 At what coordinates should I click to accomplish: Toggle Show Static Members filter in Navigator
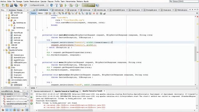point(11,110)
